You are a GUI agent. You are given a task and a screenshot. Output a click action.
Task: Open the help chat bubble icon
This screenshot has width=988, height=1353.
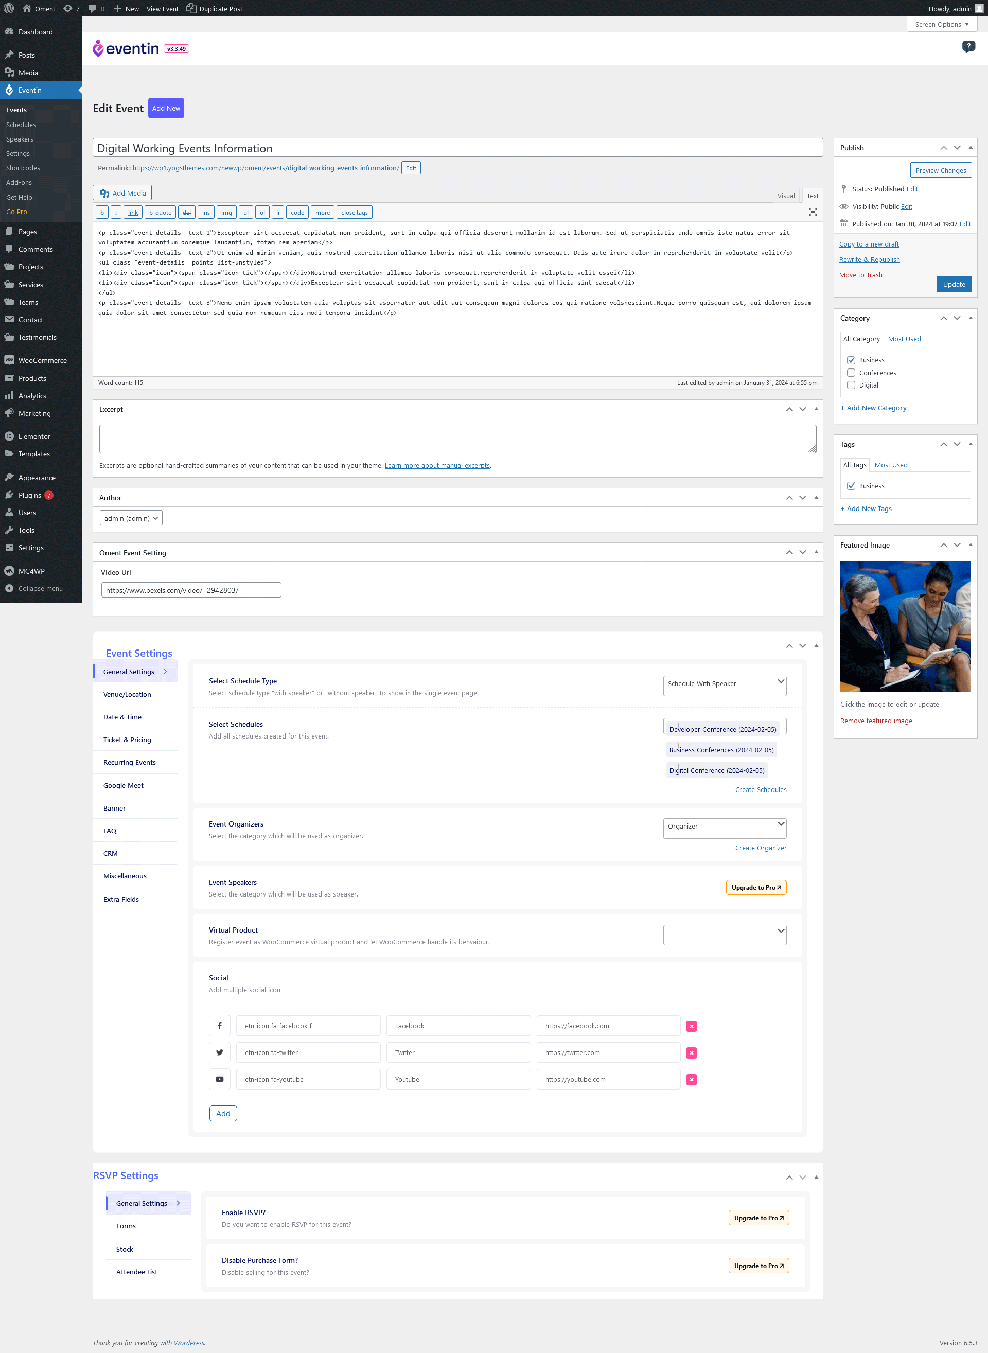pyautogui.click(x=968, y=47)
